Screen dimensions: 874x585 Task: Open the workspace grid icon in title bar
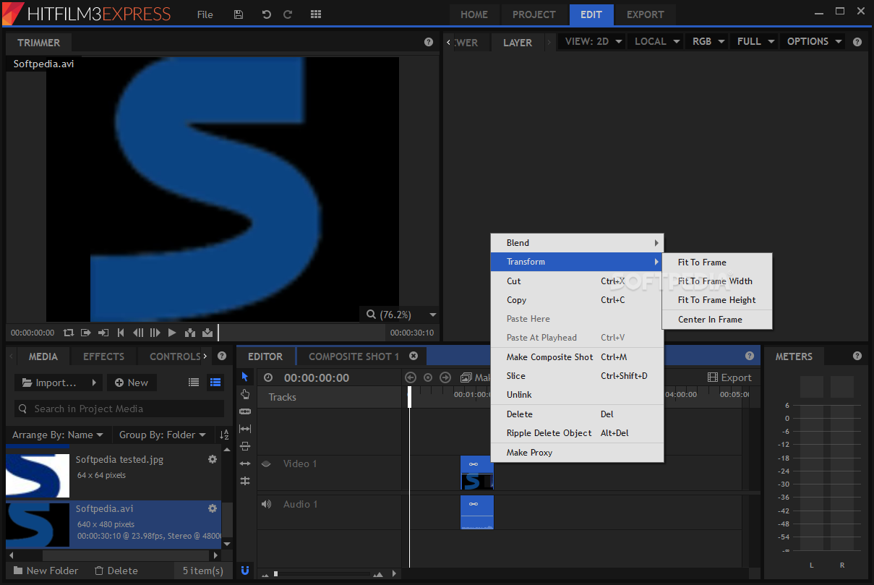[x=316, y=14]
